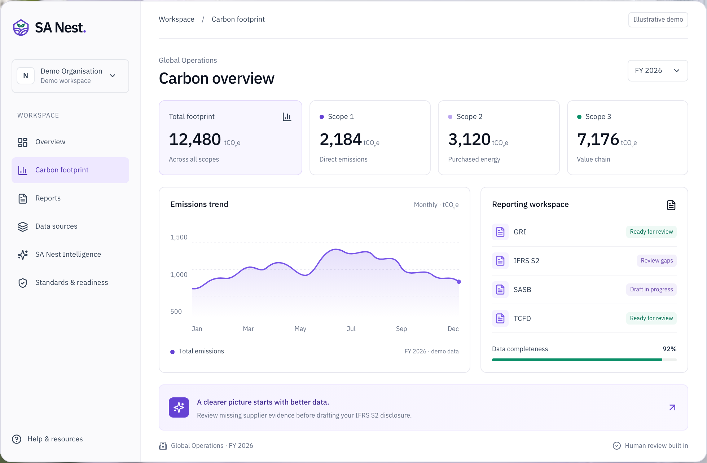
Task: Click the Data sources layers icon
Action: 23,226
